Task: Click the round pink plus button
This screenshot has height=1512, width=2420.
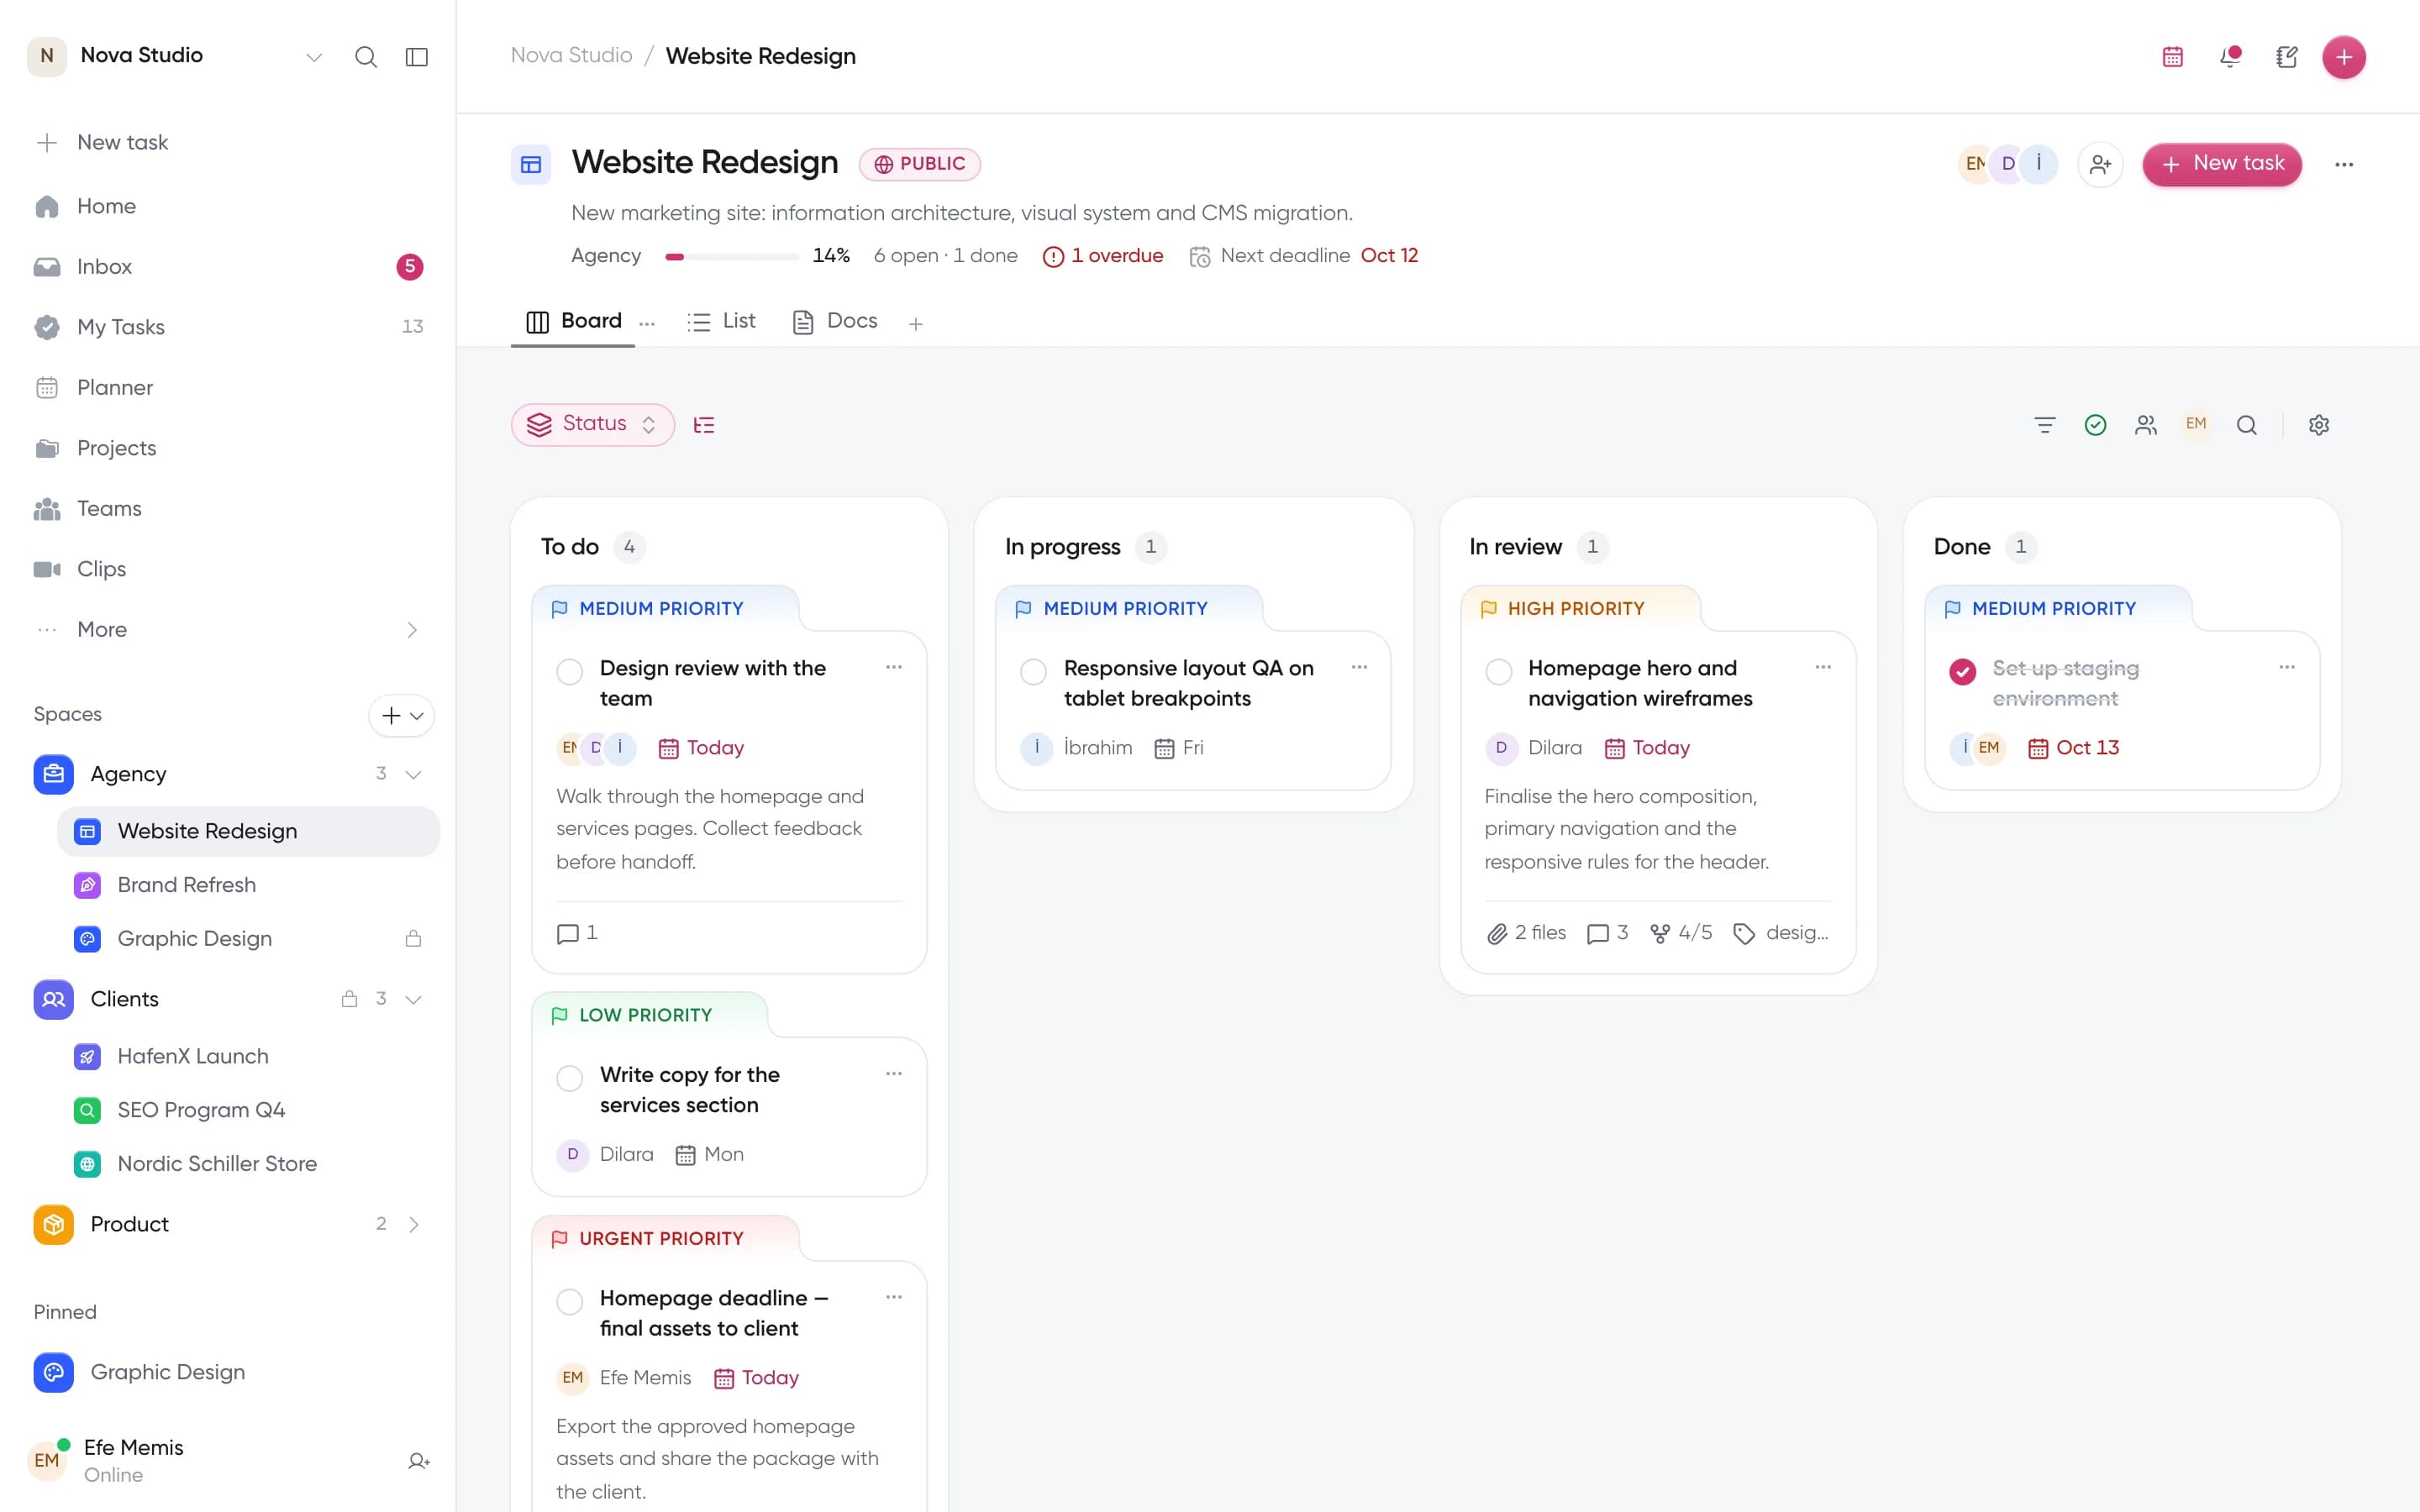Action: tap(2343, 57)
